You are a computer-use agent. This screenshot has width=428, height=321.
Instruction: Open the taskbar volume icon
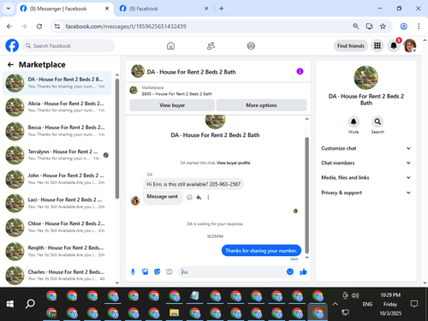[x=355, y=295]
